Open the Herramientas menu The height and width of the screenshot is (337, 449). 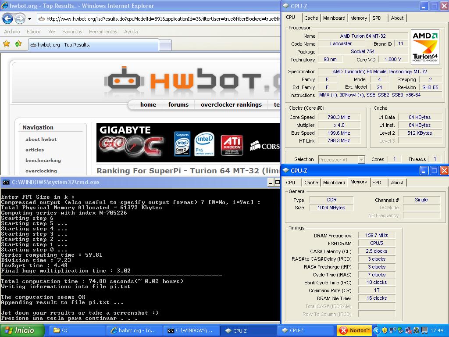tap(103, 32)
